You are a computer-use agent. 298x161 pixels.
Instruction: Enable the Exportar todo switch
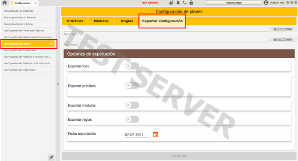tap(132, 66)
